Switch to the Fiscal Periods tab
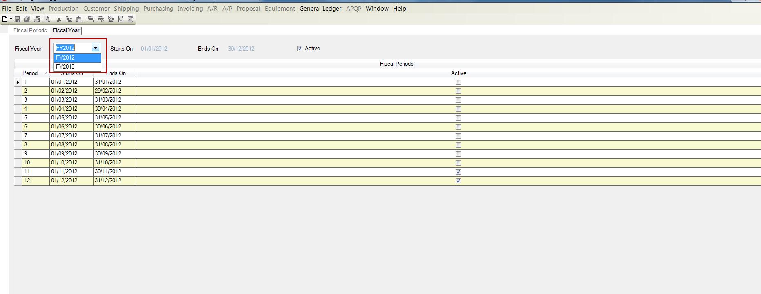This screenshot has width=761, height=294. [x=30, y=31]
